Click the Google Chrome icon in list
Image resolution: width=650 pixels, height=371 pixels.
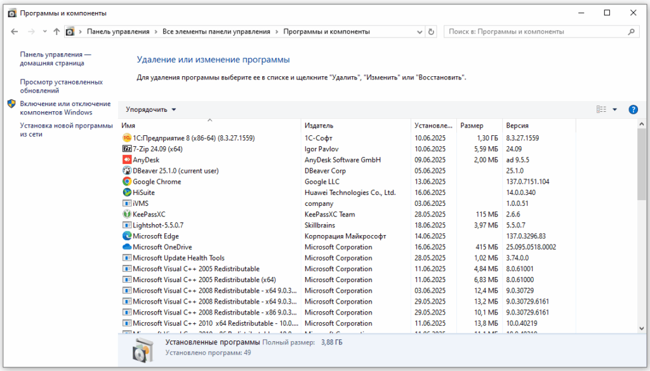pyautogui.click(x=127, y=182)
